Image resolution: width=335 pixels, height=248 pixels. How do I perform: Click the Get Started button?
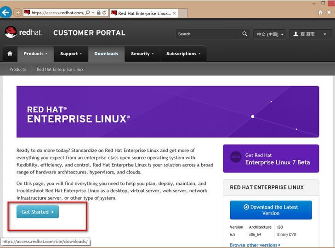click(38, 212)
